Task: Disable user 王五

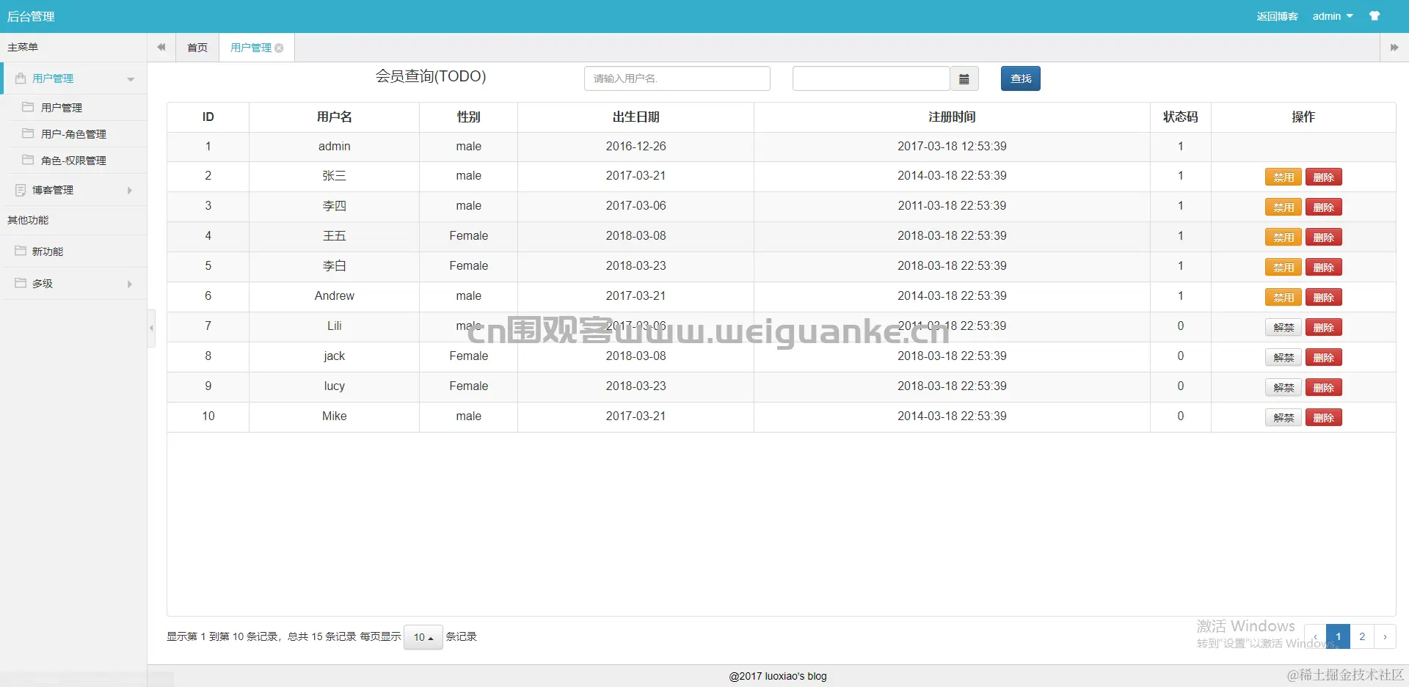Action: [1284, 238]
